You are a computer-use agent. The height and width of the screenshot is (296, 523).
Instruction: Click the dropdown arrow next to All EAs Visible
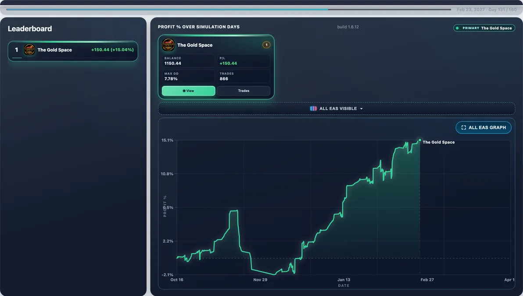click(361, 109)
